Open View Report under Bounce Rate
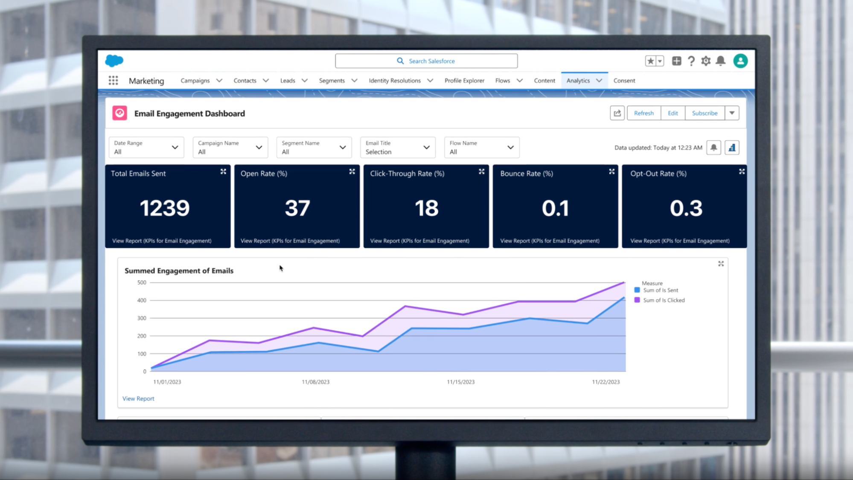The height and width of the screenshot is (480, 853). point(550,241)
